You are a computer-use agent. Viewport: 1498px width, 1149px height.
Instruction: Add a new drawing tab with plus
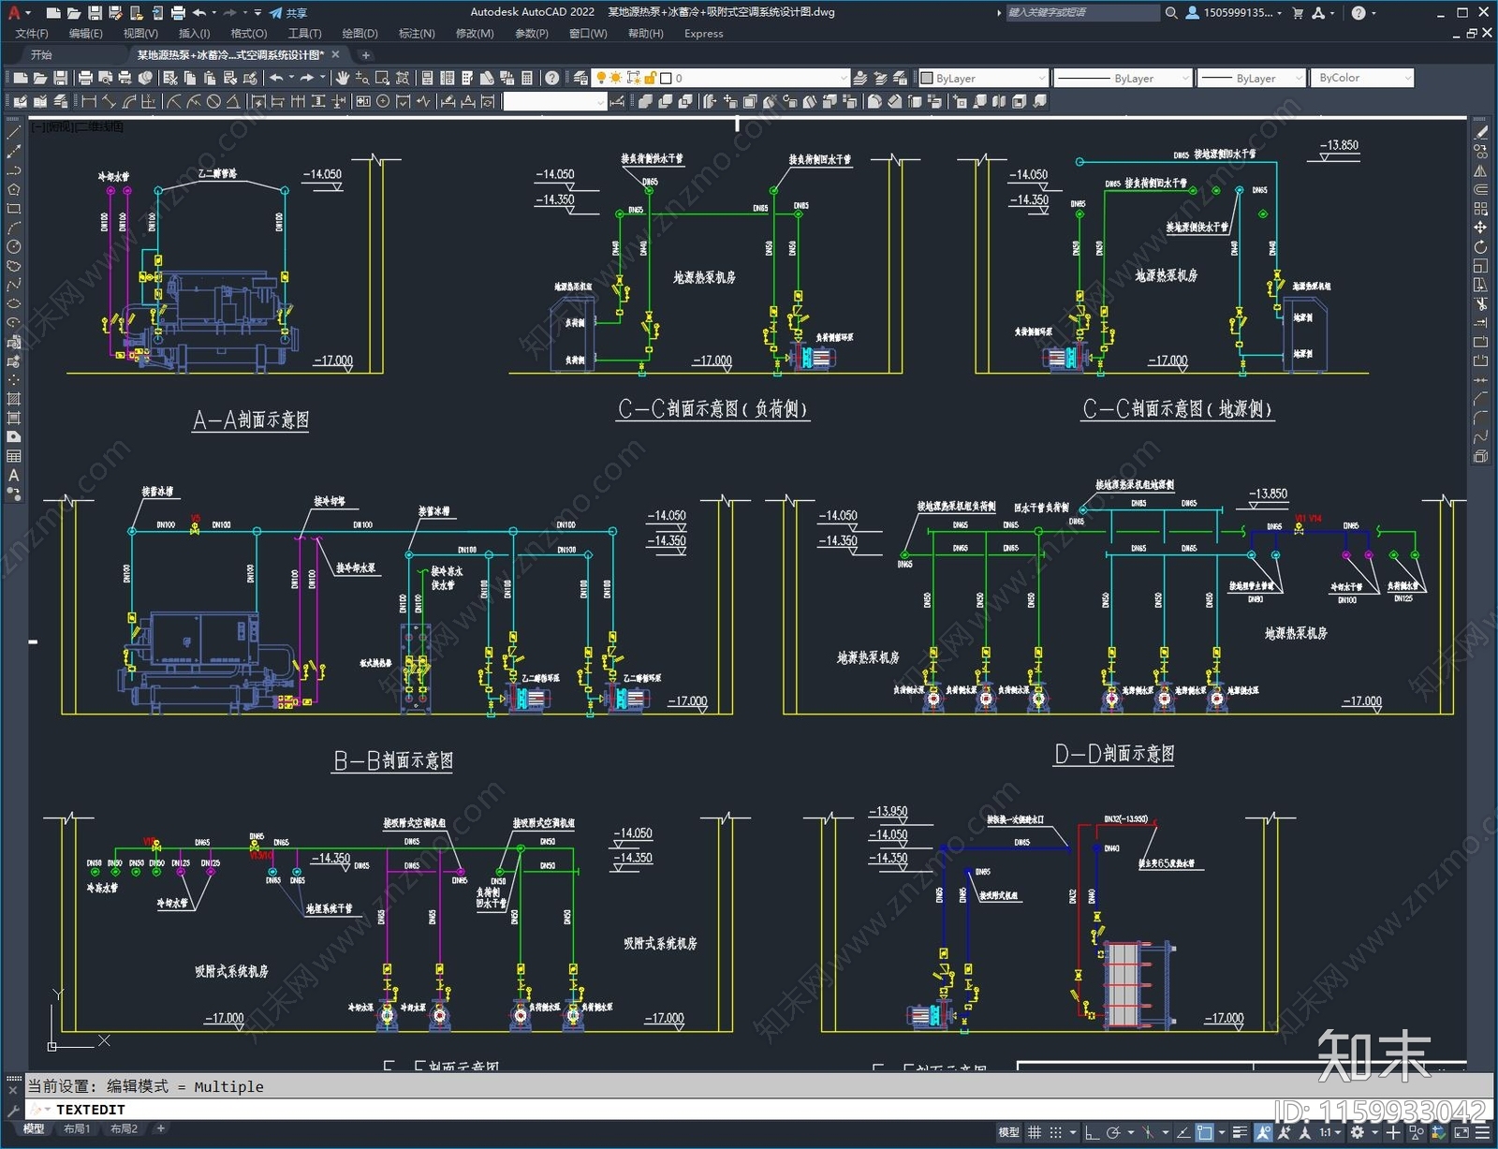pyautogui.click(x=366, y=55)
